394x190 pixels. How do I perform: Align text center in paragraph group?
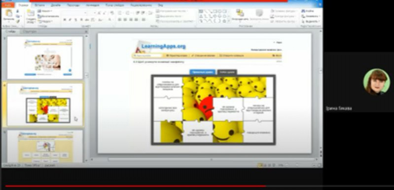(125, 20)
